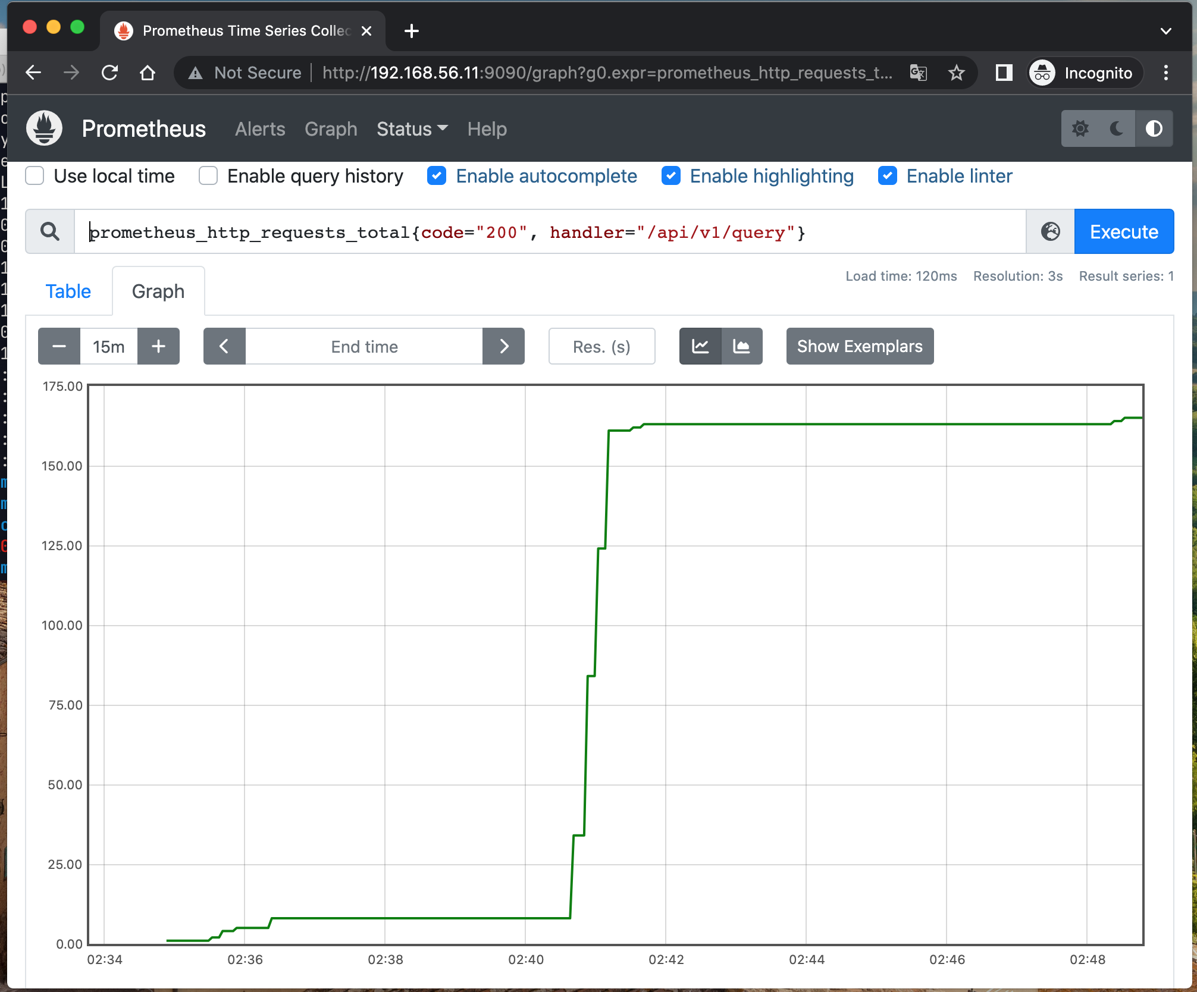Click the browser address bar URL
Screen dimensions: 1197x992
[x=607, y=73]
